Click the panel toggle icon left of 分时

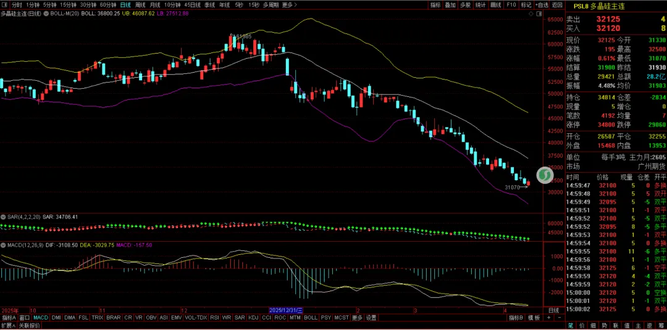pos(4,5)
